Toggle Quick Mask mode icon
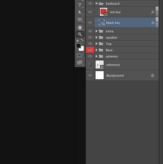This screenshot has height=164, width=163. 79,55
